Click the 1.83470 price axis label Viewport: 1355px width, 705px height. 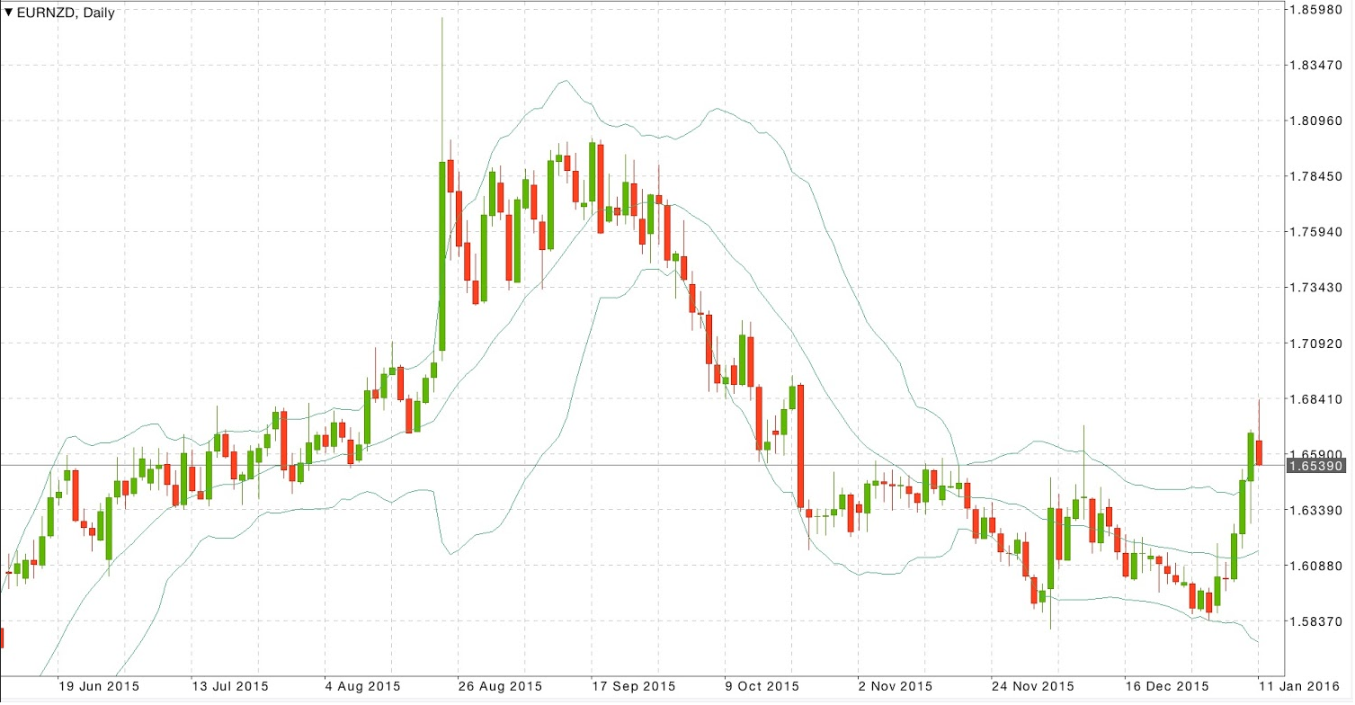[x=1315, y=66]
